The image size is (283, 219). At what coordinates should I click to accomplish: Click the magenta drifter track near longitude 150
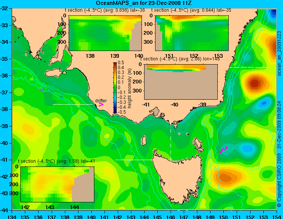(223, 150)
